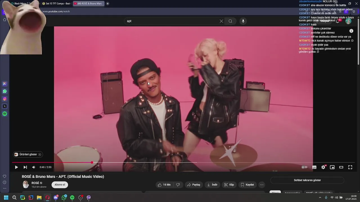Image resolution: width=360 pixels, height=202 pixels.
Task: Open sidebar three-dot more menu
Action: pyautogui.click(x=4, y=188)
